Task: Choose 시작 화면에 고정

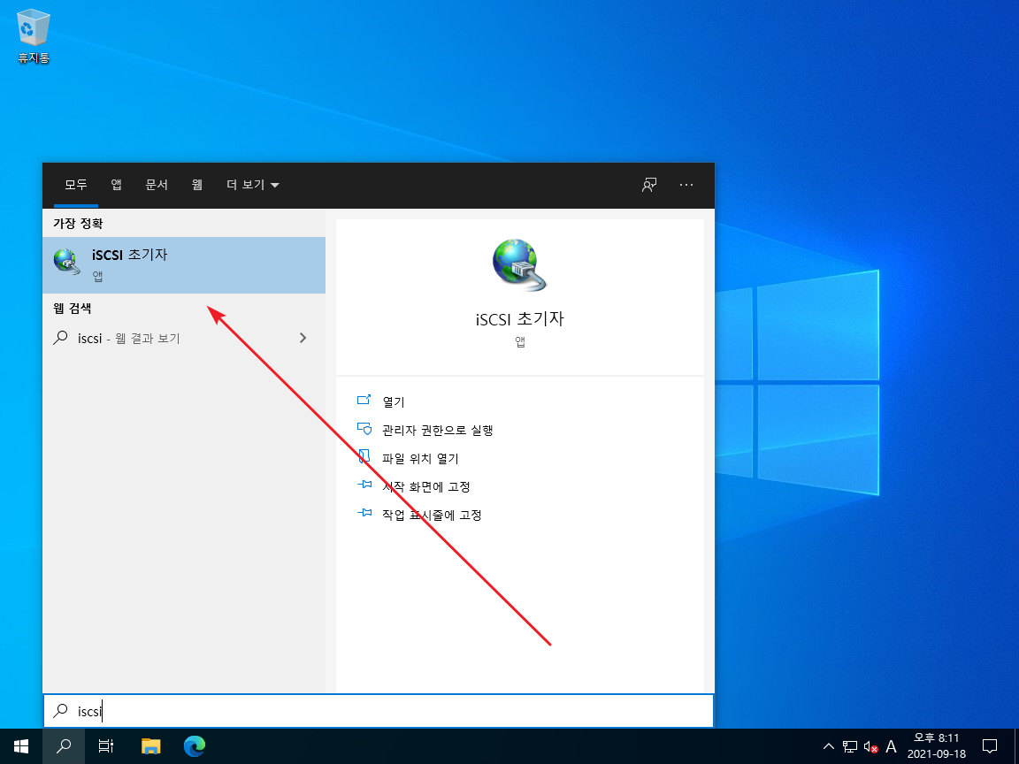Action: coord(426,486)
